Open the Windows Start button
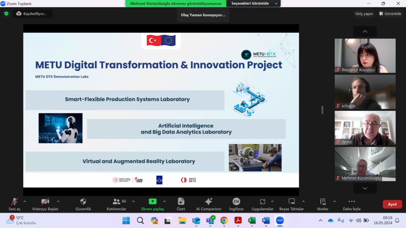This screenshot has width=406, height=228. click(x=126, y=220)
